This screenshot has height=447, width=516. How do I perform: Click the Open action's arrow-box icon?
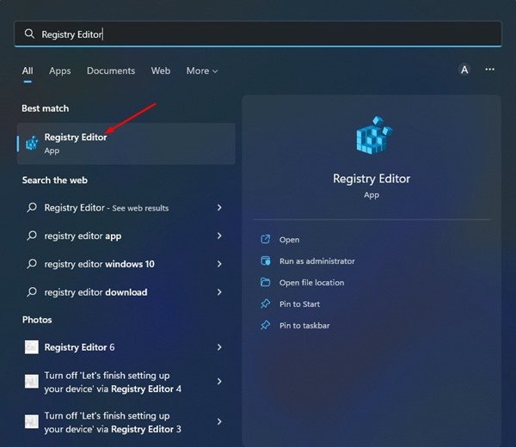click(265, 239)
